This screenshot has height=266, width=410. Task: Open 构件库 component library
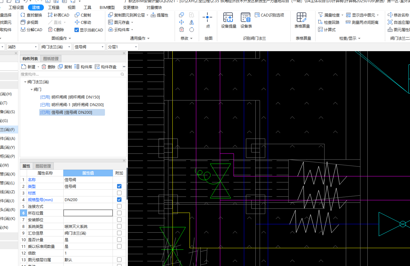click(x=83, y=67)
